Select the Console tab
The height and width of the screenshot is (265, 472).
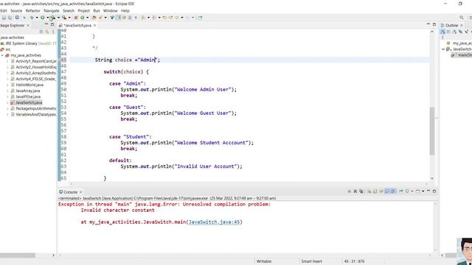71,192
